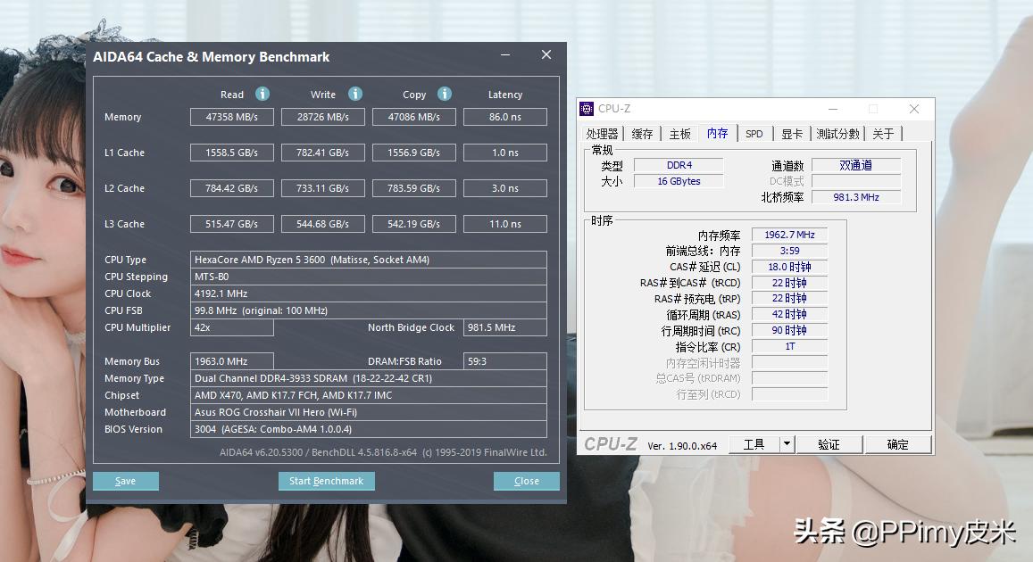This screenshot has height=562, width=1033.
Task: Click the Close button in AIDA64
Action: 526,481
